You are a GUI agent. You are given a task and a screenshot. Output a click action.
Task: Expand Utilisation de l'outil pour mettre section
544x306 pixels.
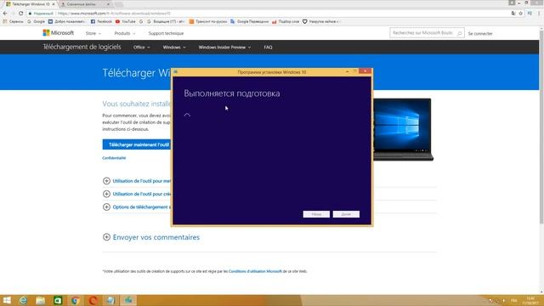137,181
